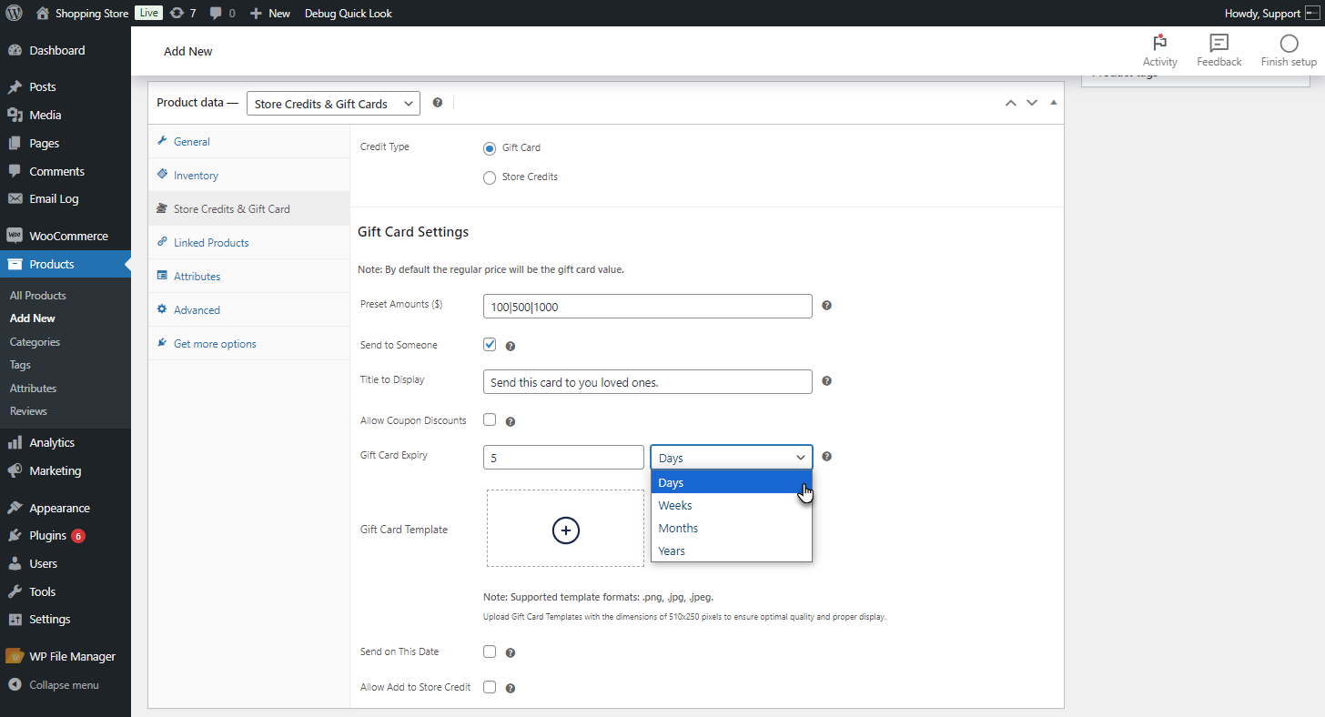The image size is (1325, 717).
Task: Open the Shopping Store home icon
Action: (x=43, y=14)
